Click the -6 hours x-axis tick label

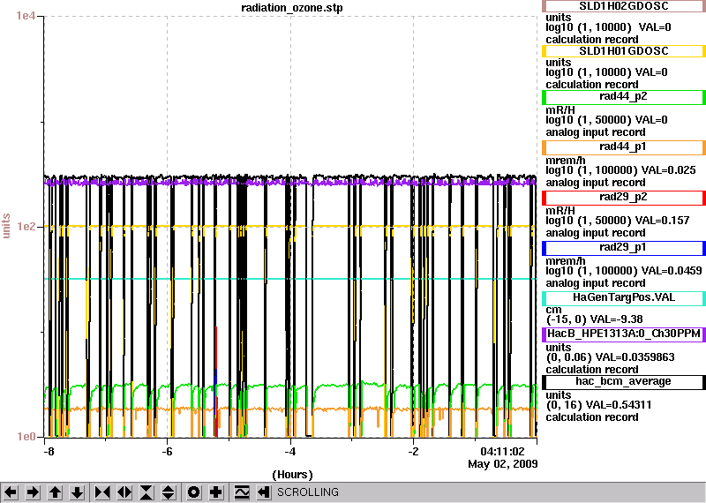click(167, 452)
